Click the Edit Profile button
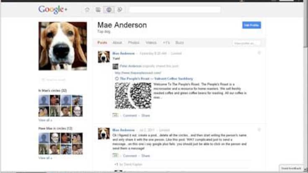The image size is (308, 173). pos(251,25)
